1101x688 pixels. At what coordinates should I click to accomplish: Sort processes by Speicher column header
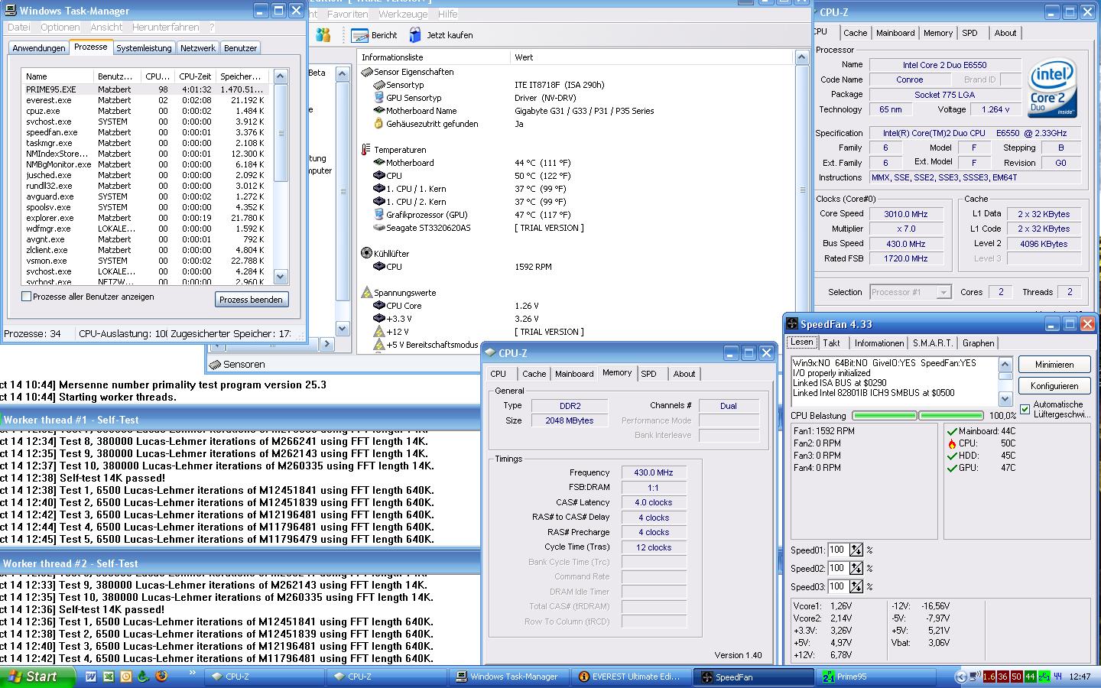click(x=242, y=76)
